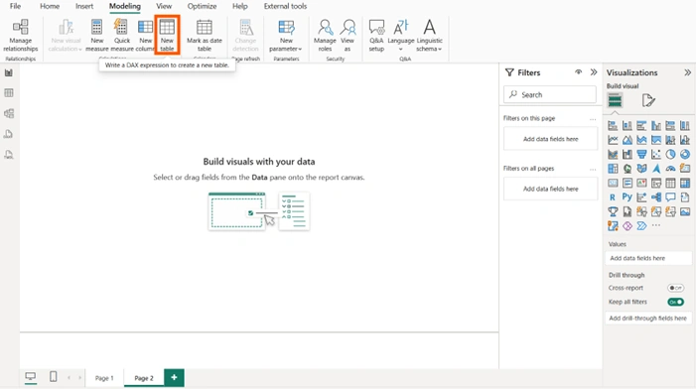The image size is (696, 389).
Task: Open Manage relationships dialog
Action: tap(21, 36)
